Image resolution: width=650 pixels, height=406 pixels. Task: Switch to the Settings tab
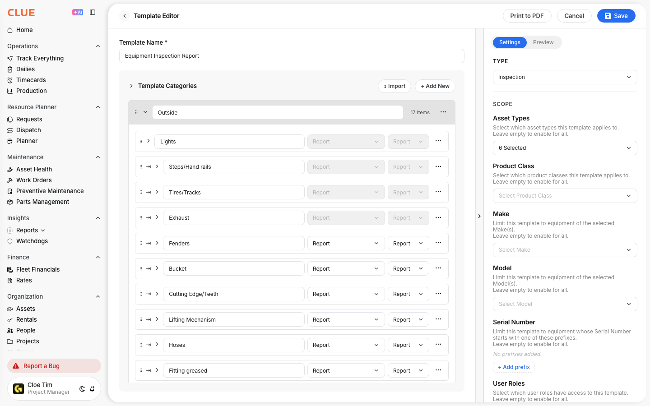(510, 42)
